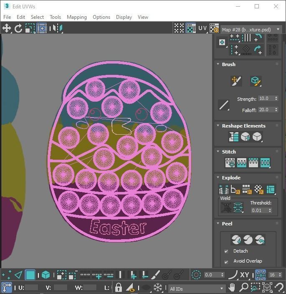Click the Falloff value field

pos(266,110)
